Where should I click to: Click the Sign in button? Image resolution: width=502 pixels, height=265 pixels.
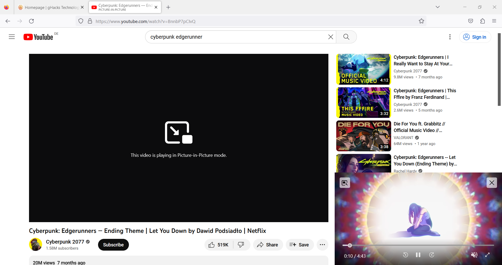(x=475, y=37)
